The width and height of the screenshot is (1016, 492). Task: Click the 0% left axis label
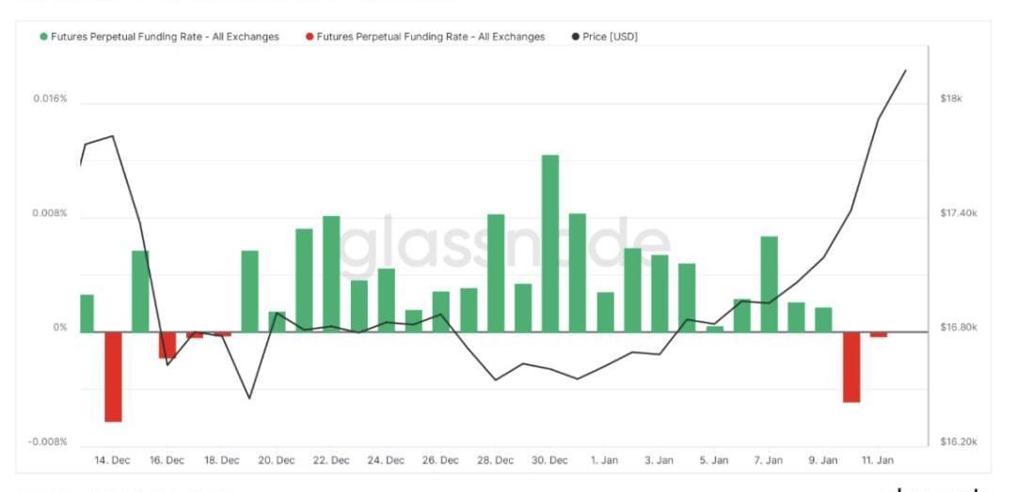(x=59, y=328)
